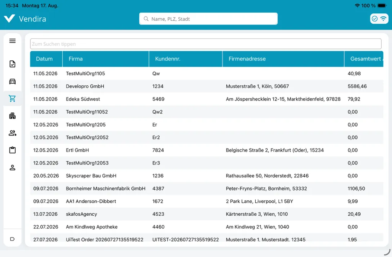Click address 2 Park Lane, Liverpool
The height and width of the screenshot is (257, 392).
point(259,201)
